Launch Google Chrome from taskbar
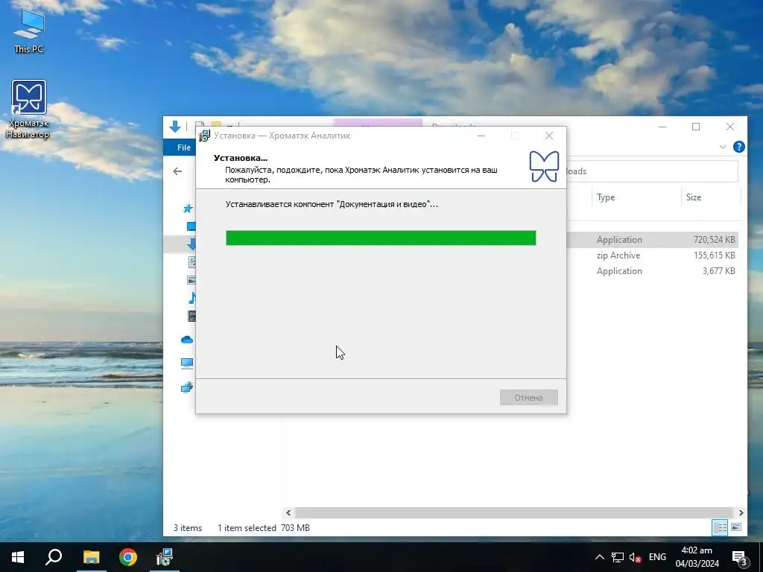The image size is (763, 572). pos(128,557)
